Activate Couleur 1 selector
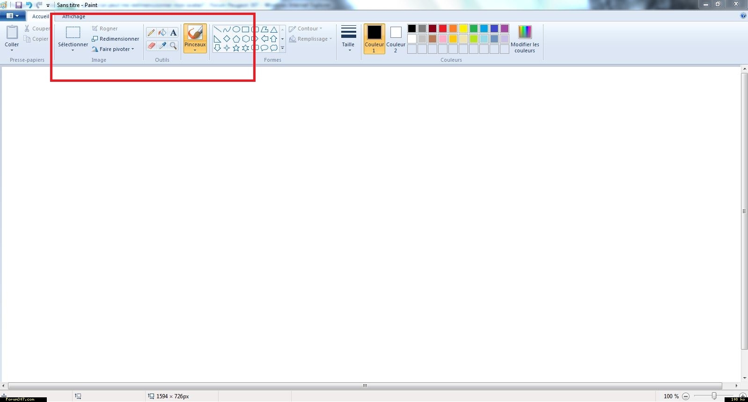Image resolution: width=748 pixels, height=402 pixels. pos(374,38)
